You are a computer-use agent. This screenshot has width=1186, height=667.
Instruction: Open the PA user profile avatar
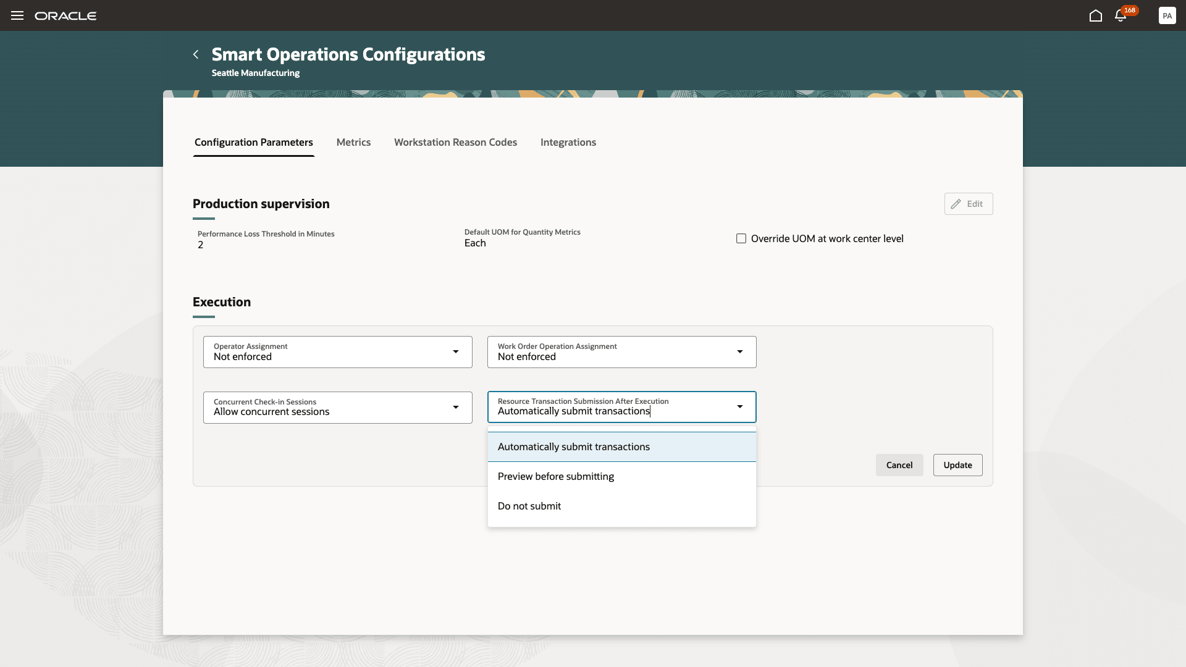[x=1167, y=15]
